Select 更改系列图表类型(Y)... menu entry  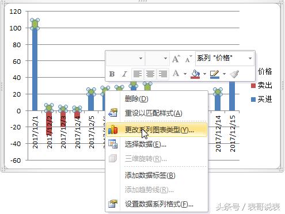(157, 130)
